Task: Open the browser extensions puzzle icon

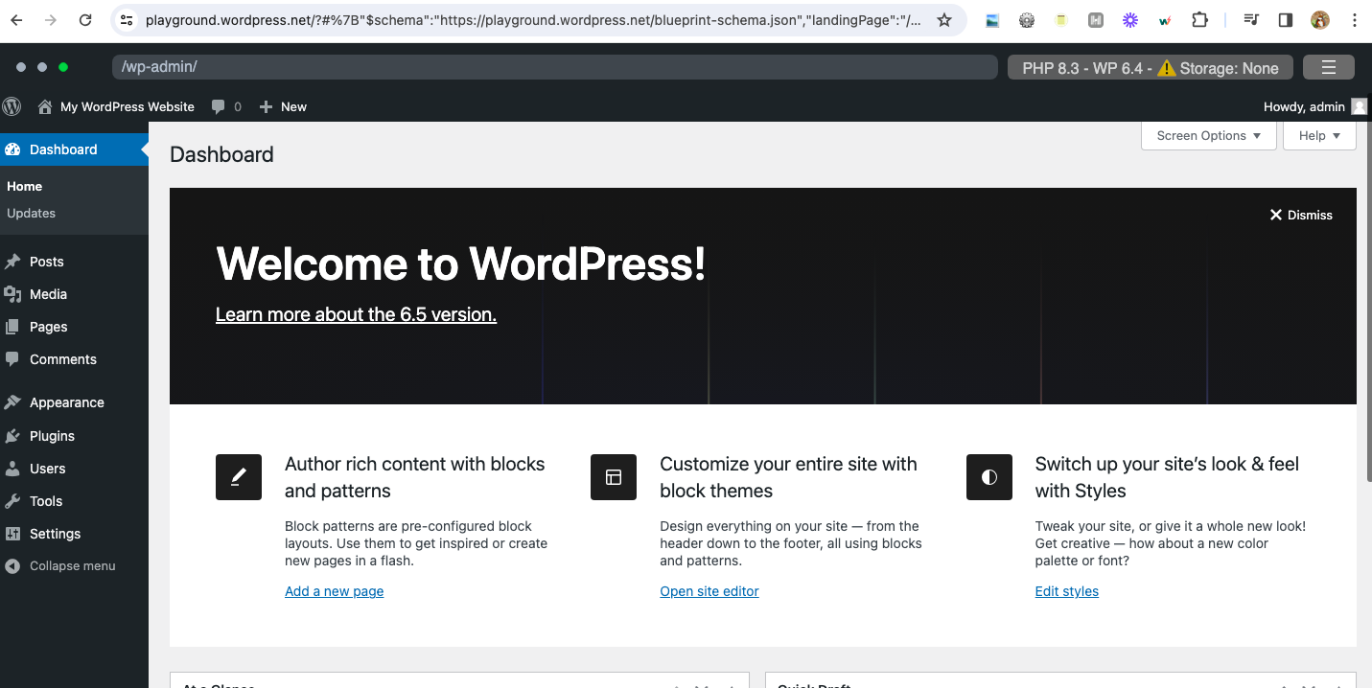Action: (1199, 20)
